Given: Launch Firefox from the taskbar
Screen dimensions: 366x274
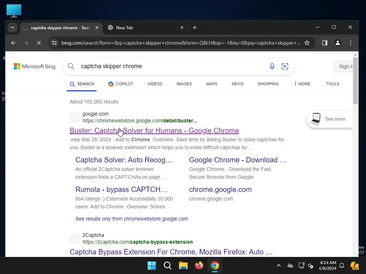Looking at the screenshot, I should pyautogui.click(x=199, y=265).
